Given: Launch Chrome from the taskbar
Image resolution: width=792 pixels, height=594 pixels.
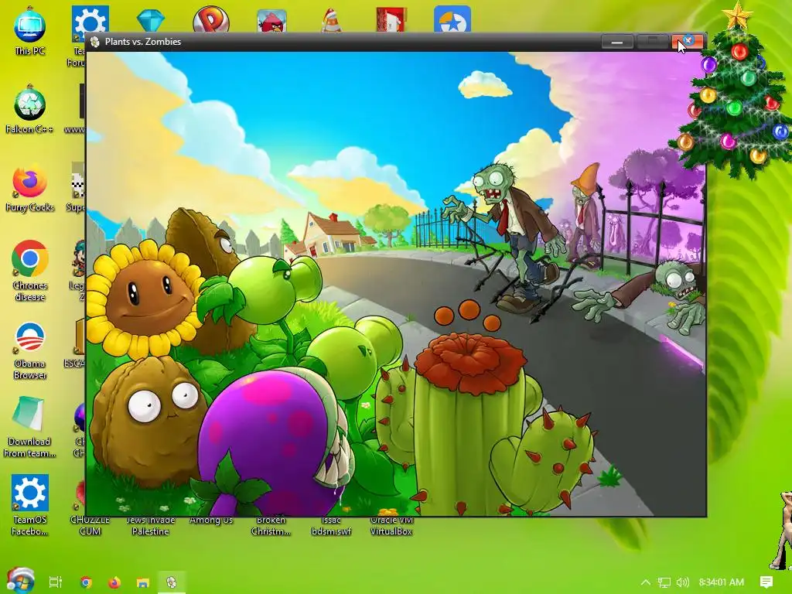Looking at the screenshot, I should click(x=87, y=582).
